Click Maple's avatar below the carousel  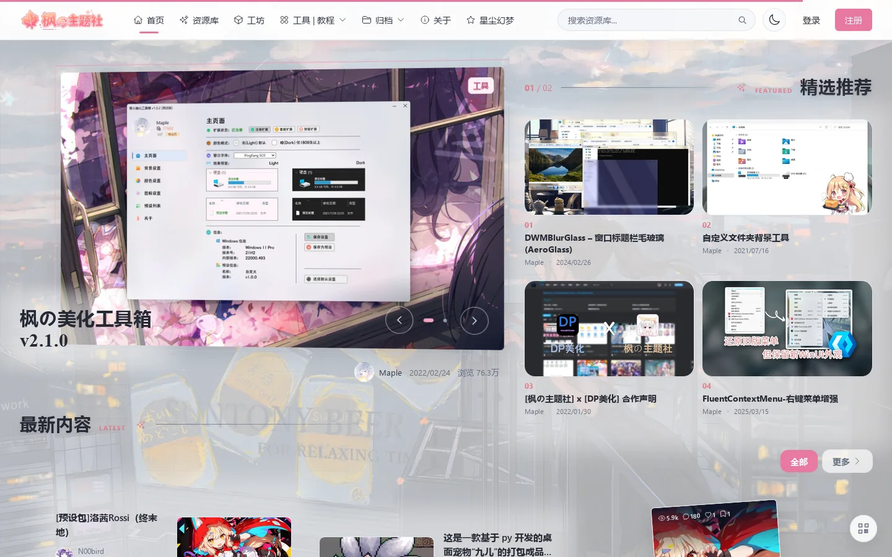(x=364, y=372)
